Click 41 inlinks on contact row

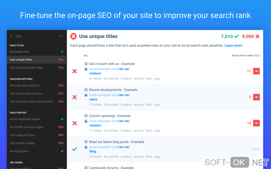coord(95,79)
